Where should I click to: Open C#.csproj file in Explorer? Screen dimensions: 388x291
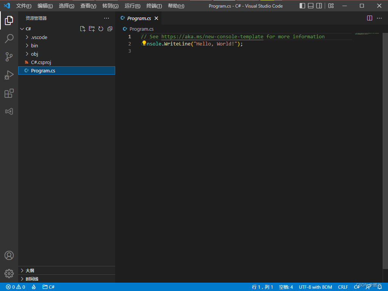[x=67, y=63]
